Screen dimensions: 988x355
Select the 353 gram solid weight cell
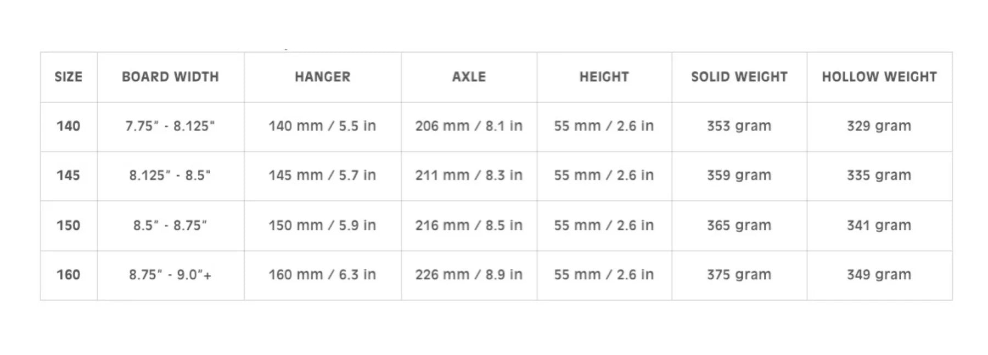pyautogui.click(x=739, y=126)
